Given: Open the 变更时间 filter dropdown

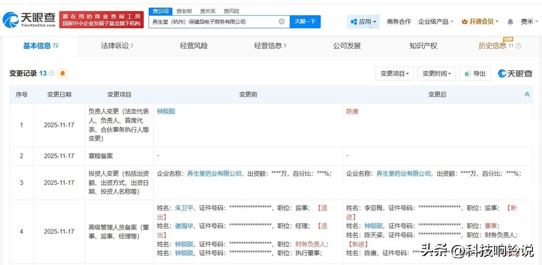Looking at the screenshot, I should 437,74.
